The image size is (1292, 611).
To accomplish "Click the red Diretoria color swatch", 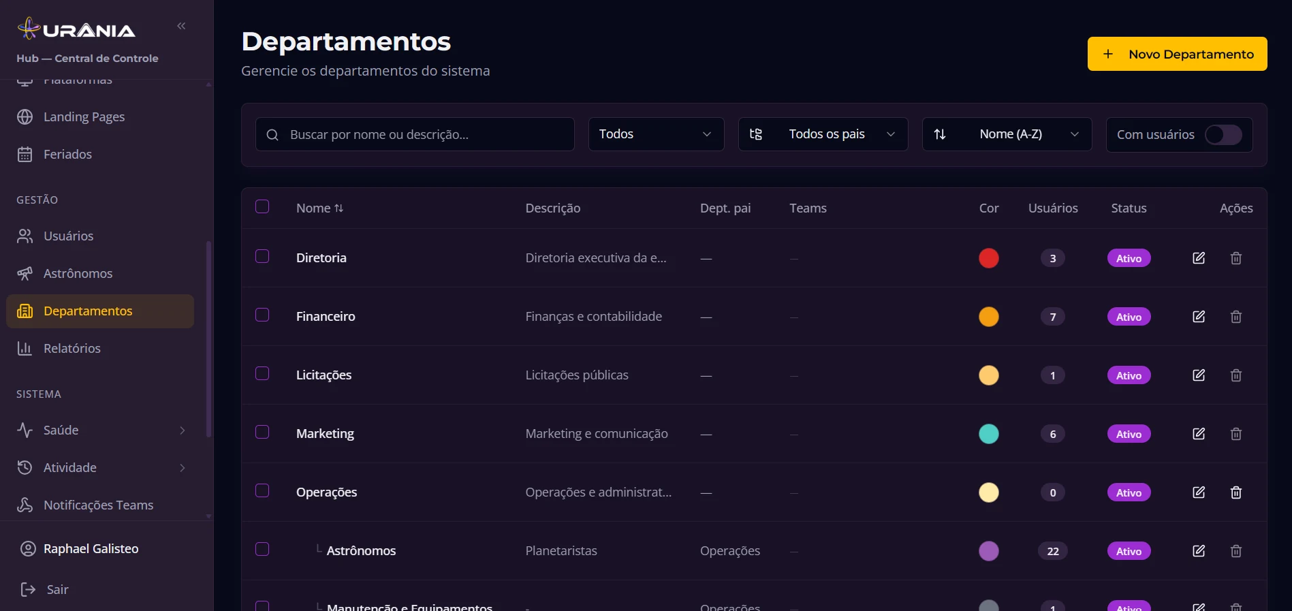I will point(989,258).
